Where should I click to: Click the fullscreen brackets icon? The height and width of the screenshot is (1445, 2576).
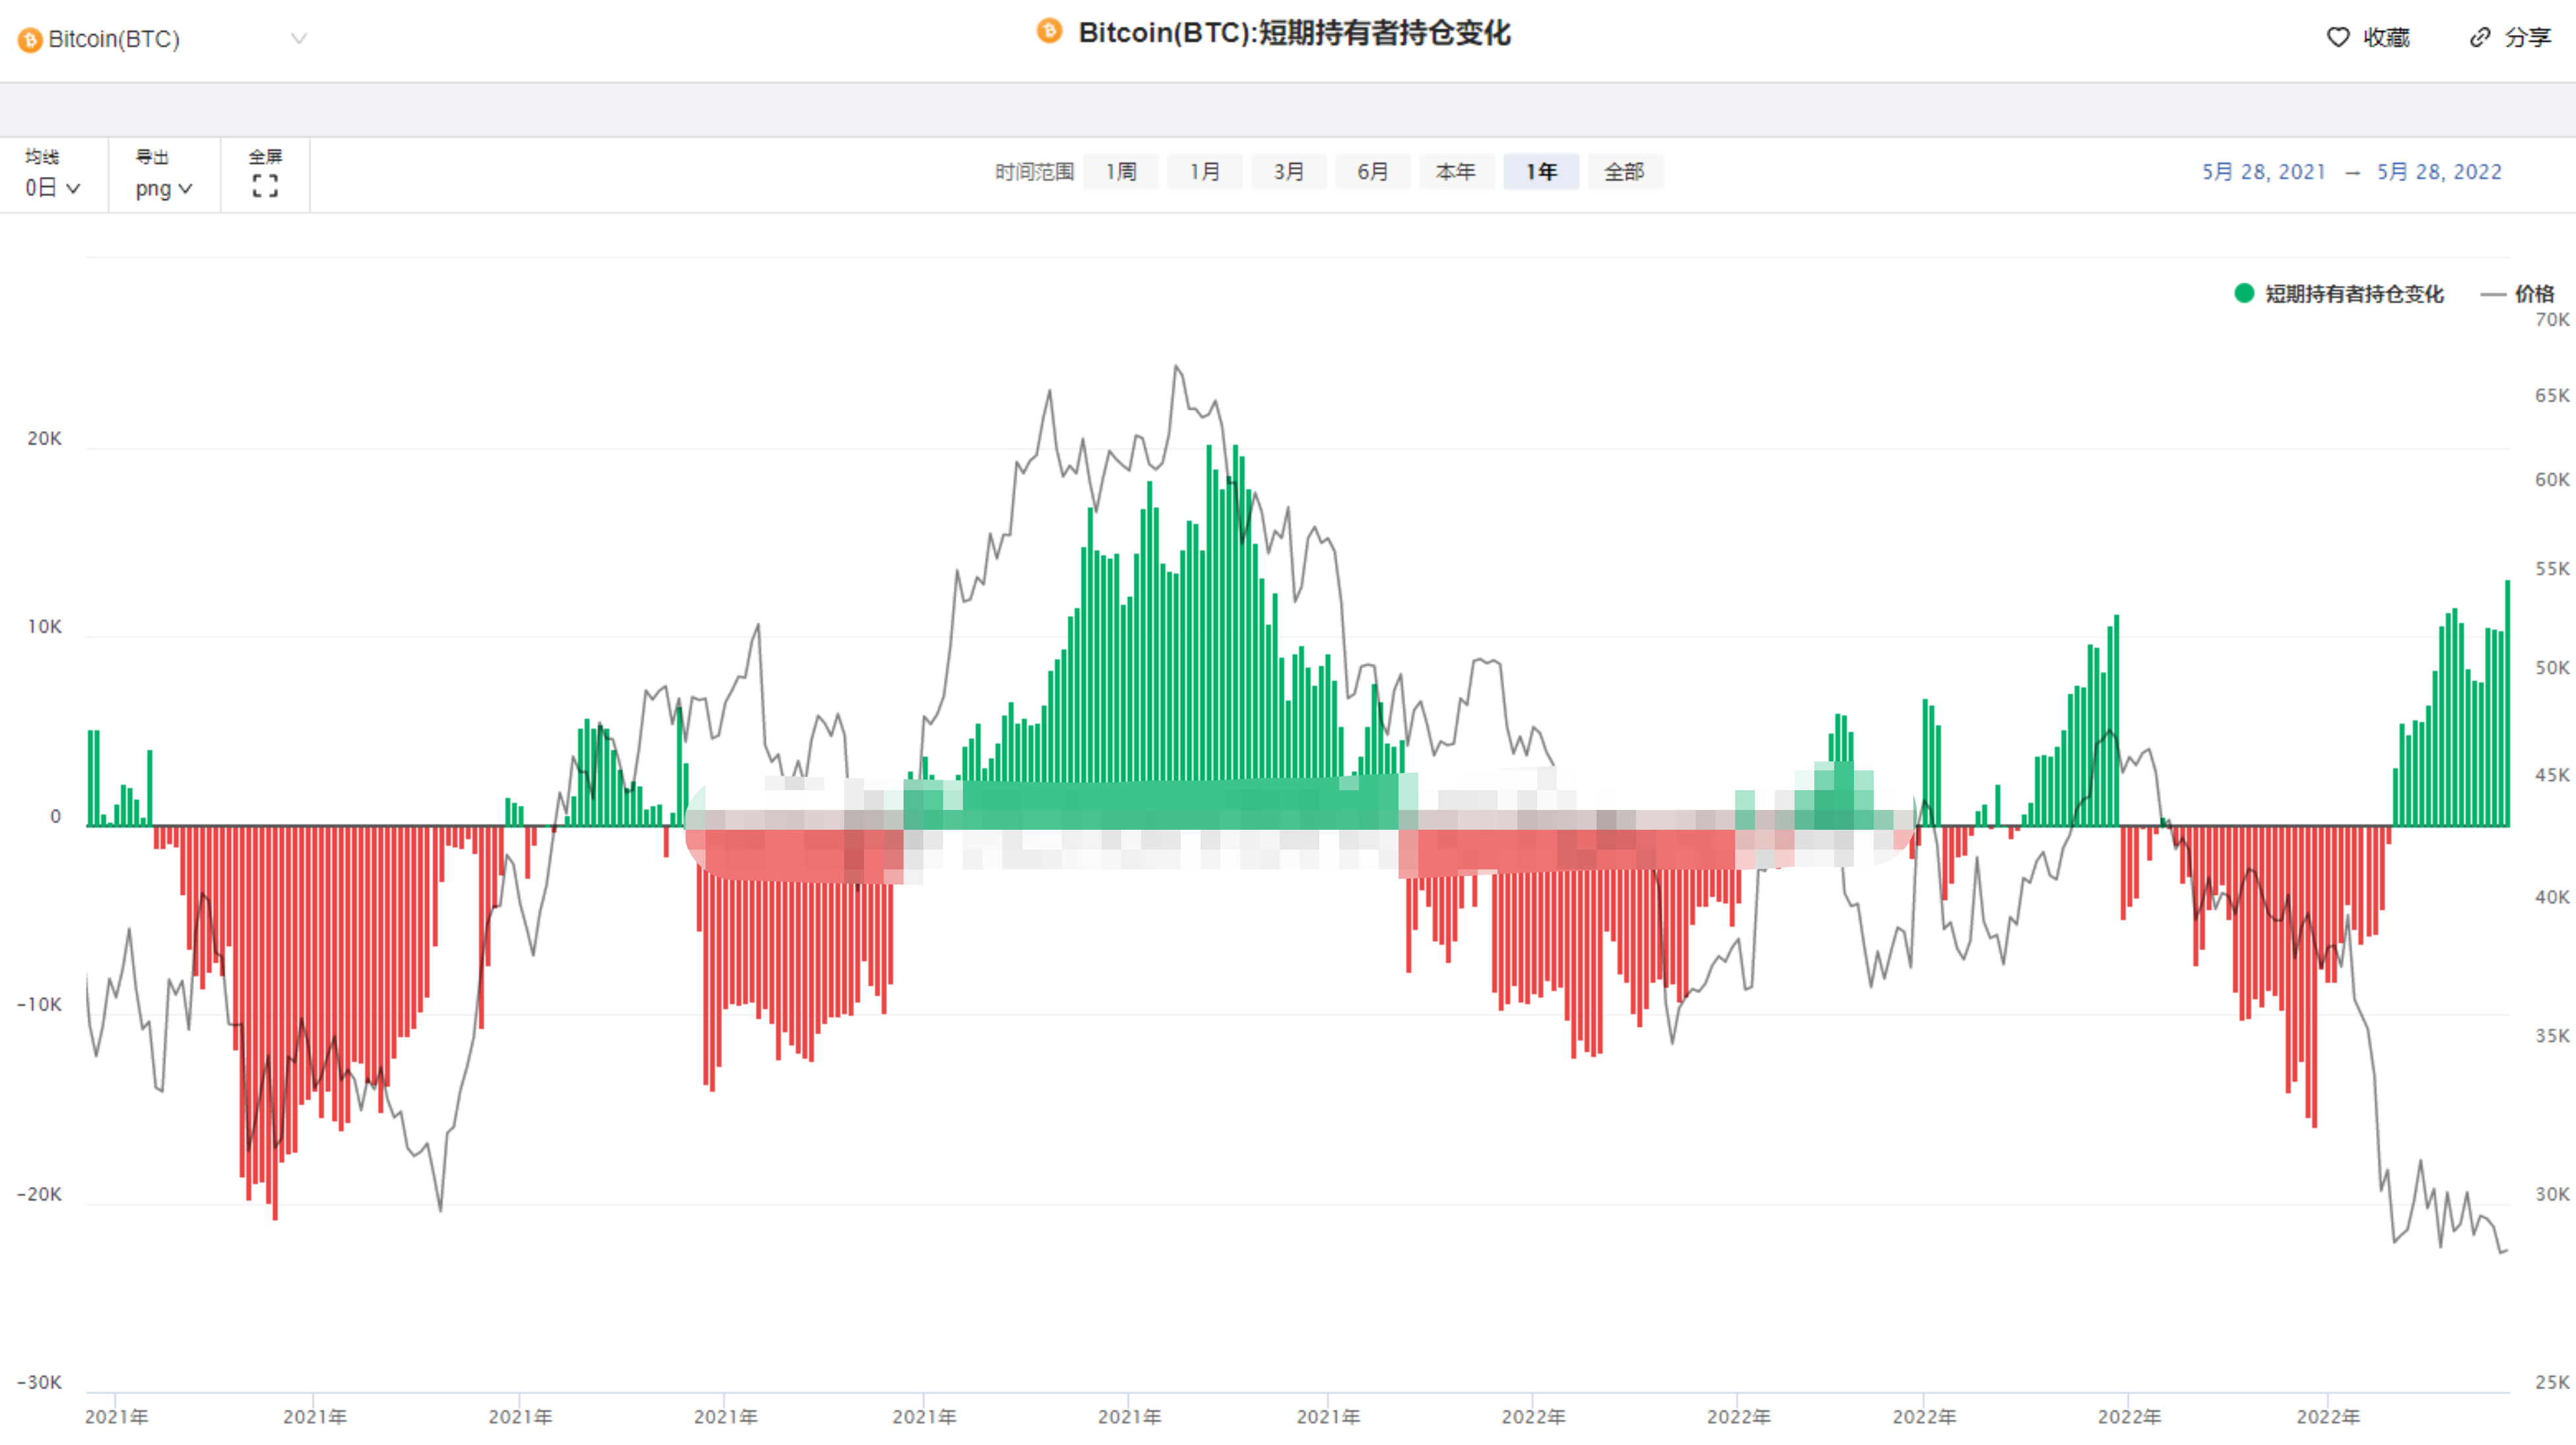[x=265, y=186]
